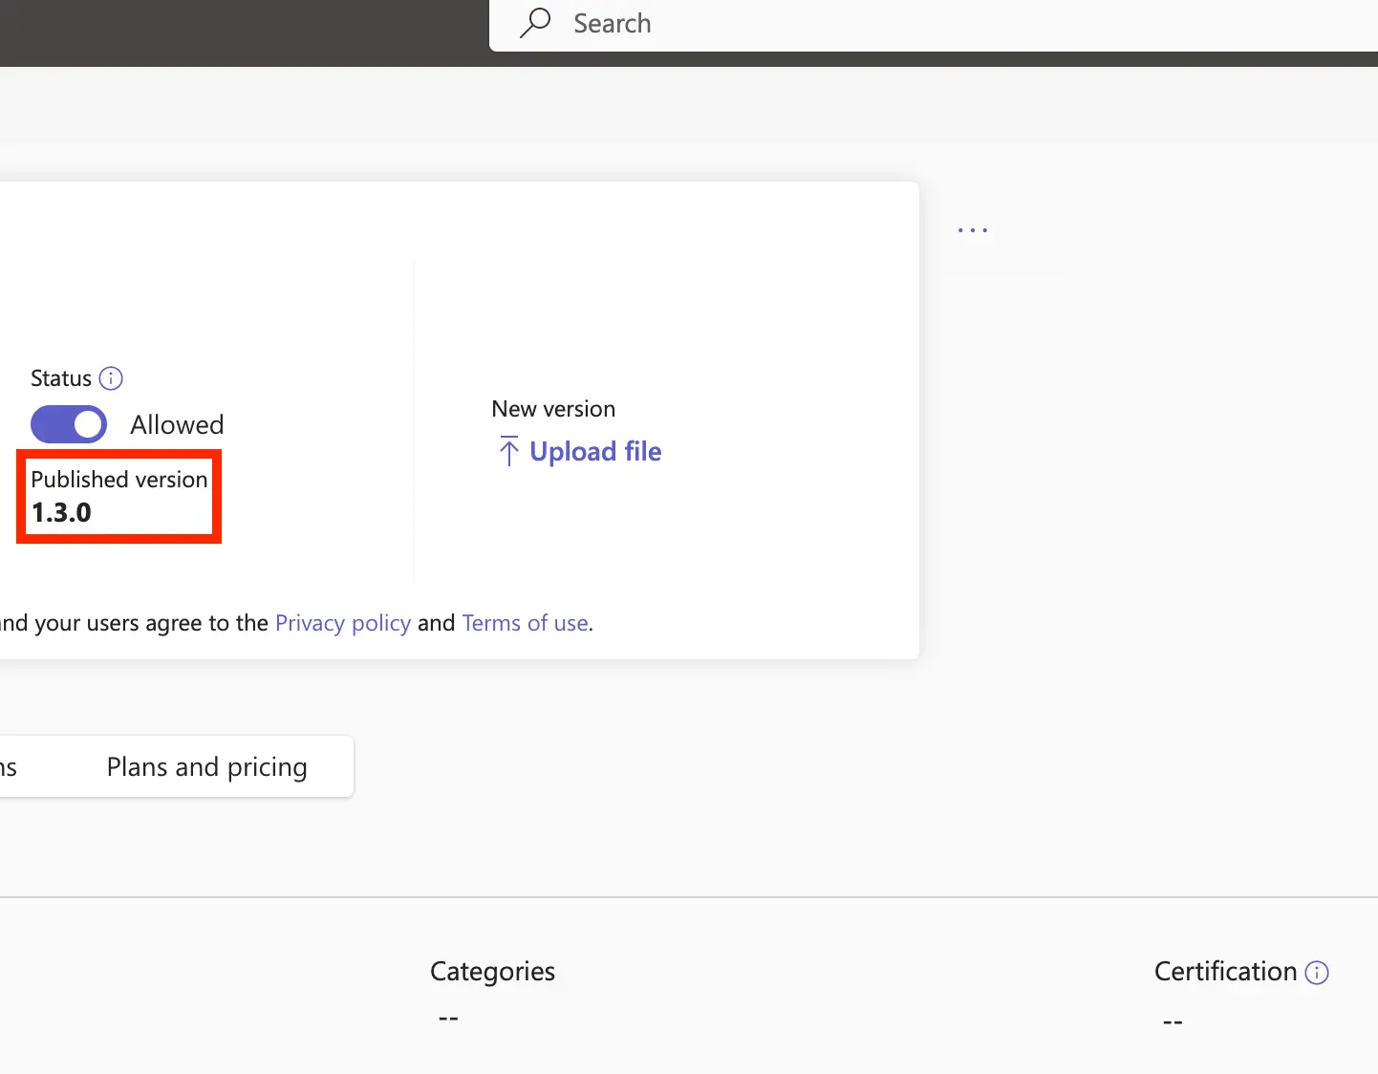
Task: Click the info circle next to Status label
Action: tap(111, 378)
